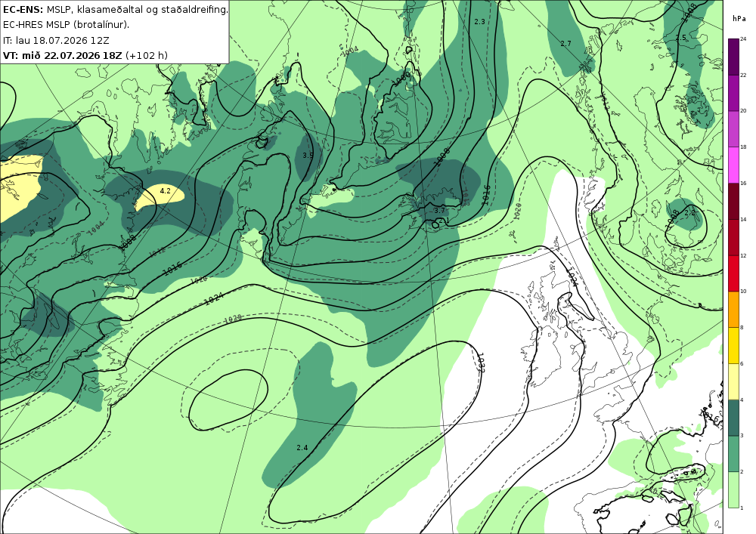Click the VT valid time text line
The width and height of the screenshot is (756, 534).
pyautogui.click(x=85, y=55)
